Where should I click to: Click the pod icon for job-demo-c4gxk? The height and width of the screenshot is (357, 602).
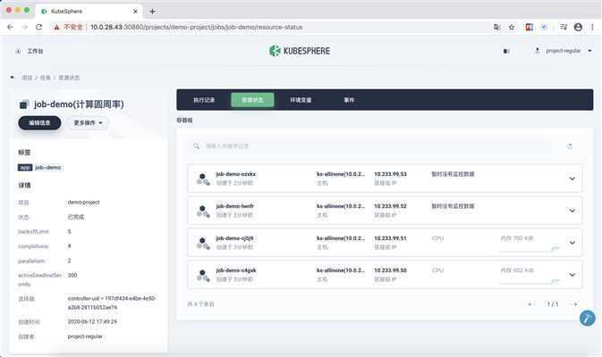coord(203,276)
